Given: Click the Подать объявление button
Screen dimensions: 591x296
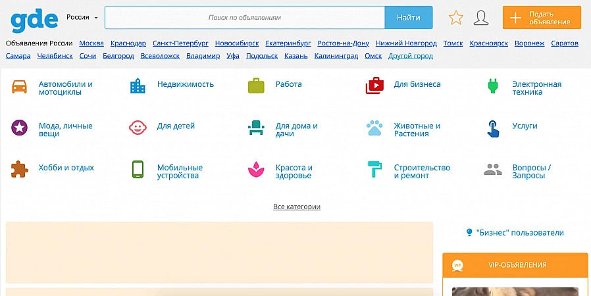Looking at the screenshot, I should pos(542,18).
